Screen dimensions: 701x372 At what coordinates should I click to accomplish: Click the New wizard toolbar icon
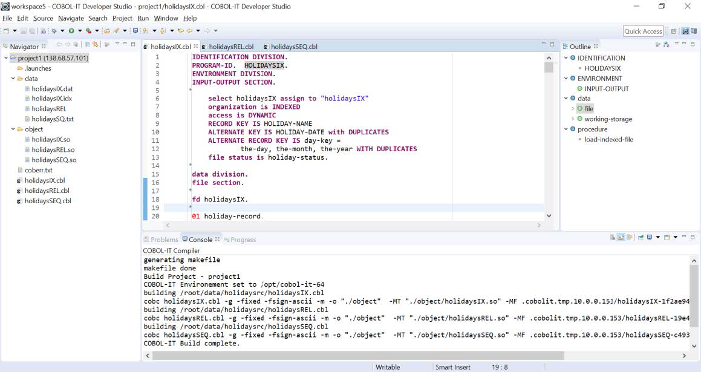coord(6,30)
